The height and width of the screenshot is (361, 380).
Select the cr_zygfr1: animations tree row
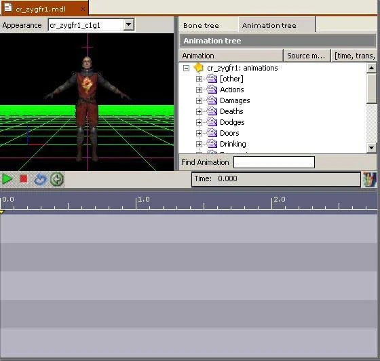[x=242, y=68]
